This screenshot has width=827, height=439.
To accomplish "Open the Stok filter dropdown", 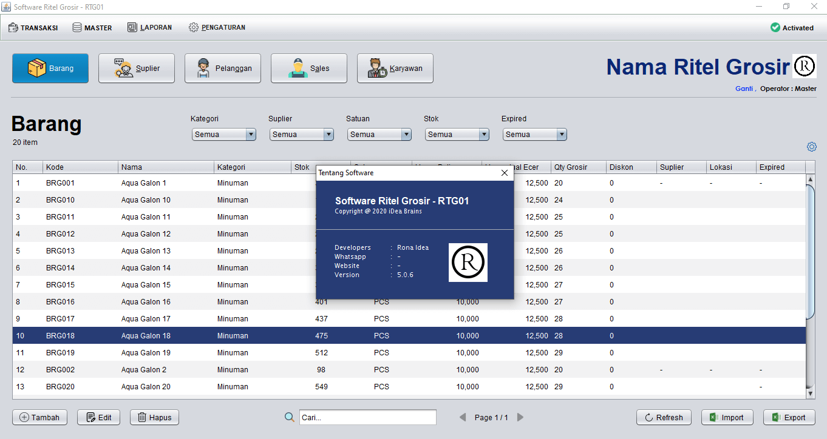I will [x=484, y=135].
